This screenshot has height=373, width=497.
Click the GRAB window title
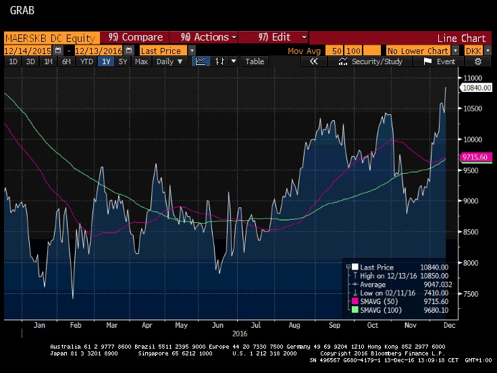22,10
